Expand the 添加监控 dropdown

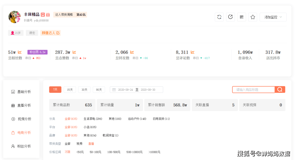(x=273, y=17)
